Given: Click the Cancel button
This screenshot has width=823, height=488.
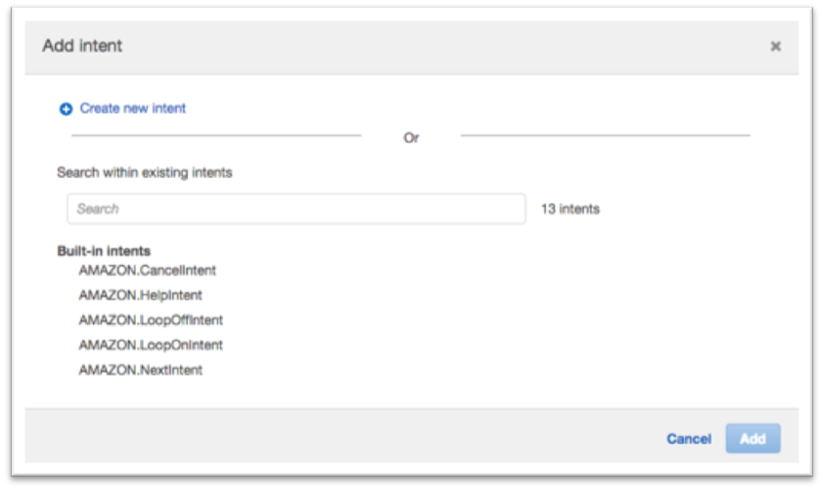Looking at the screenshot, I should [689, 439].
